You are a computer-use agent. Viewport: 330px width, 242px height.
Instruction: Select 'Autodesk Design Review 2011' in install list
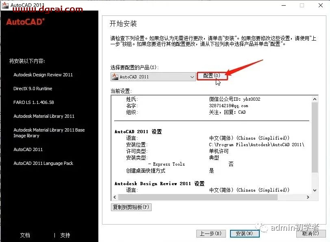[x=43, y=75]
